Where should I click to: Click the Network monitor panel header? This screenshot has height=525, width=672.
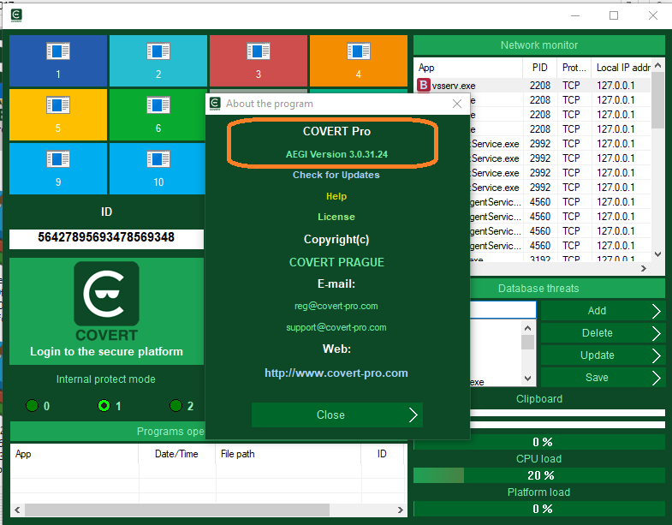tap(539, 45)
